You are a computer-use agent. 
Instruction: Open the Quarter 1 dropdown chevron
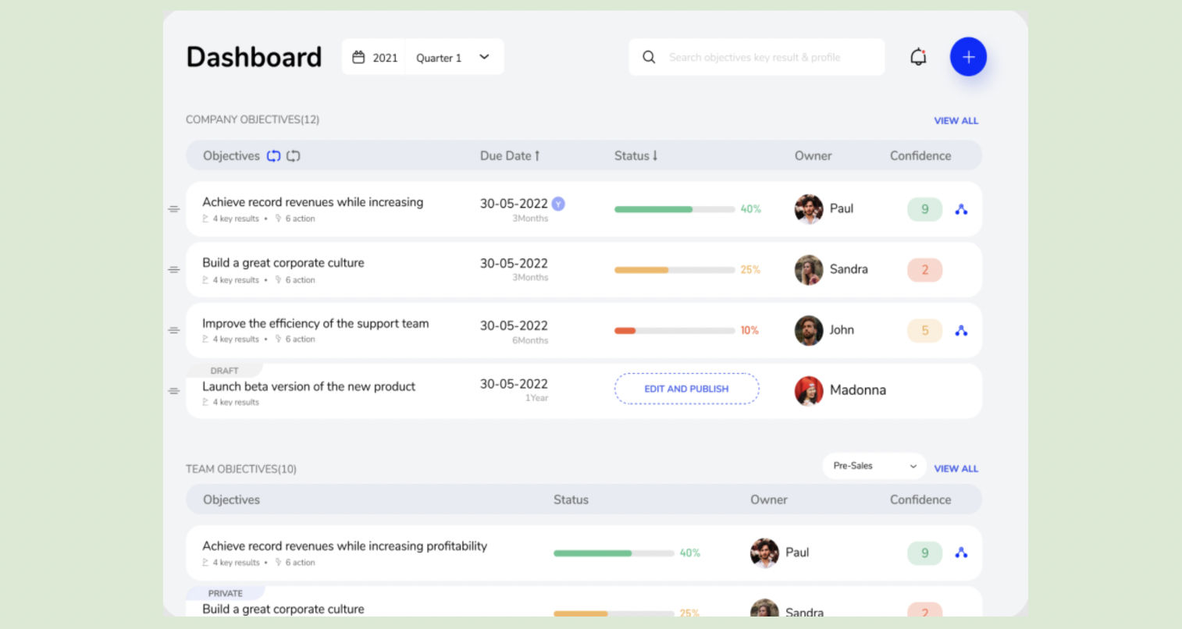coord(484,57)
